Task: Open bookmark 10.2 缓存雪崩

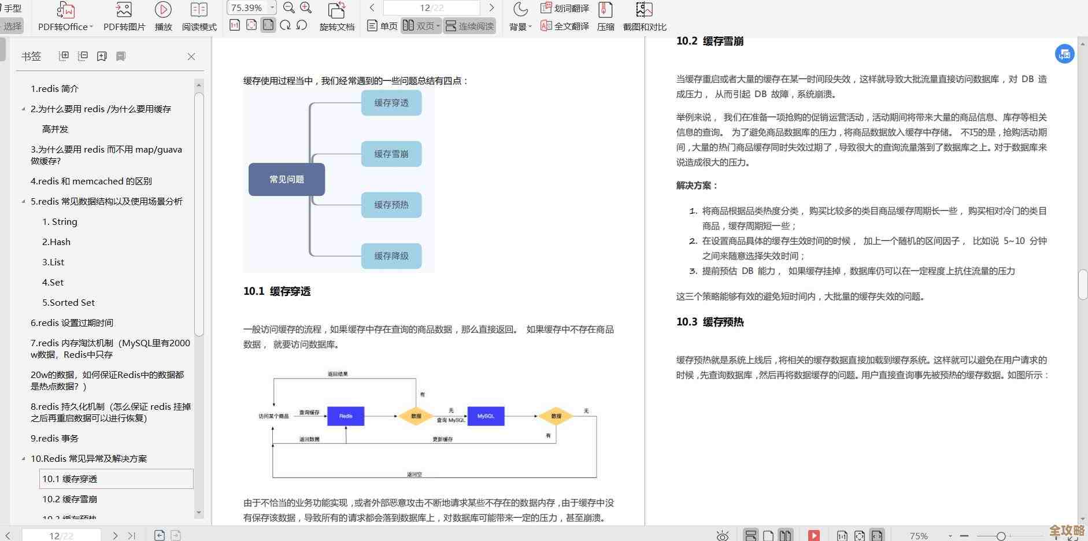Action: [x=69, y=499]
